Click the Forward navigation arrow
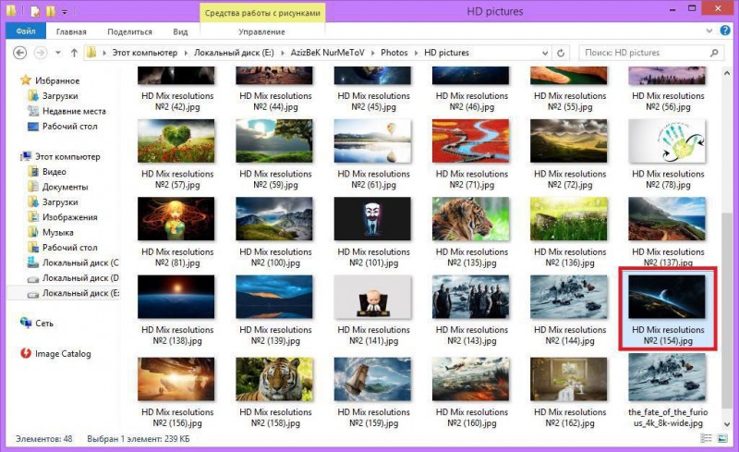739x452 pixels. coord(41,53)
